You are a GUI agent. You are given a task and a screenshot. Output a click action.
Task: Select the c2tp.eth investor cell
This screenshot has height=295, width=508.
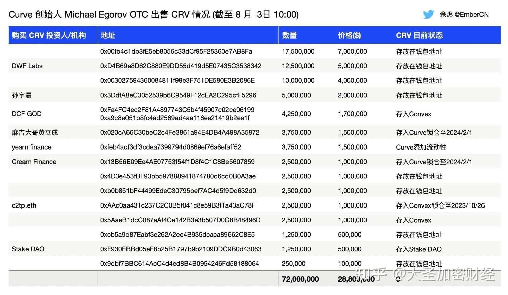24,205
